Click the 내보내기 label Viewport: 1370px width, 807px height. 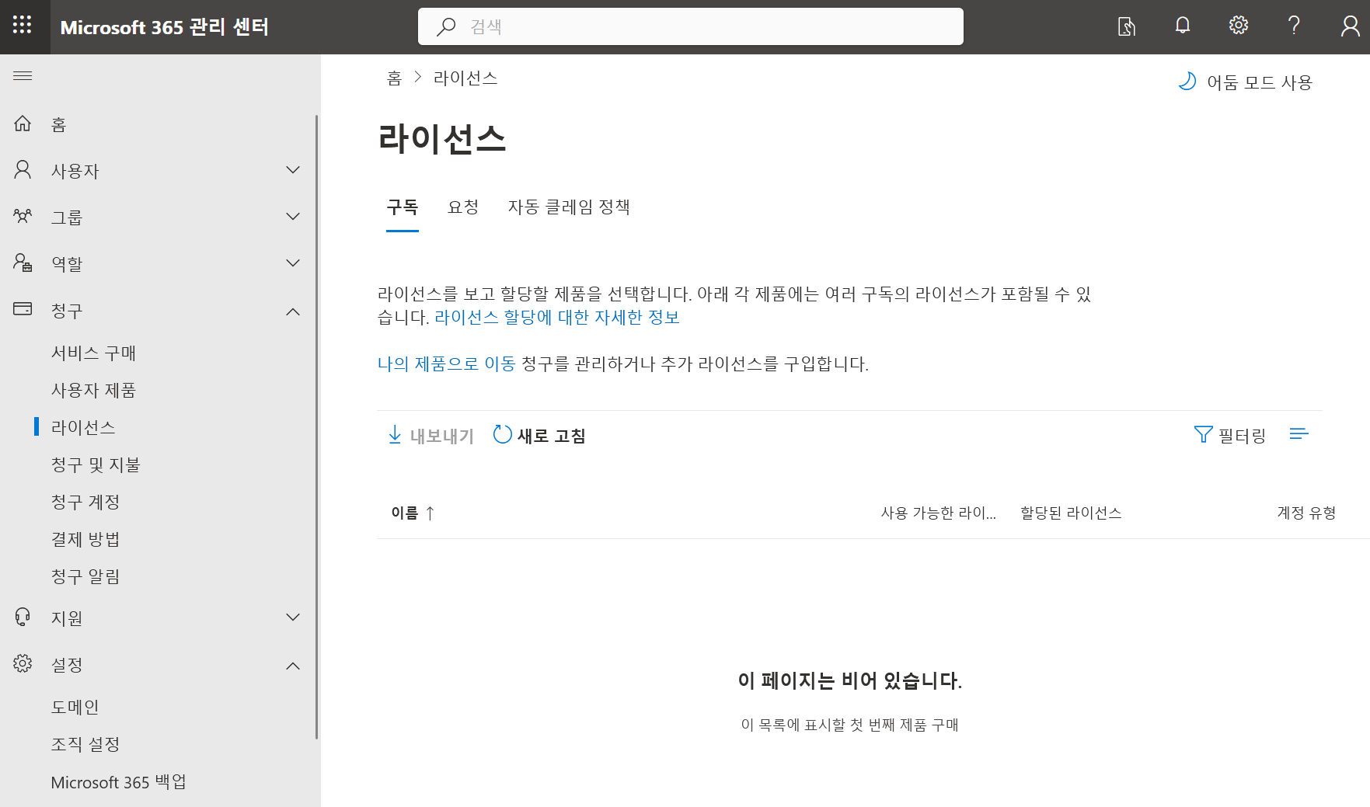(442, 436)
